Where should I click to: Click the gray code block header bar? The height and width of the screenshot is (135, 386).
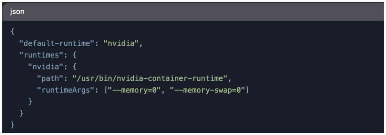coord(193,12)
